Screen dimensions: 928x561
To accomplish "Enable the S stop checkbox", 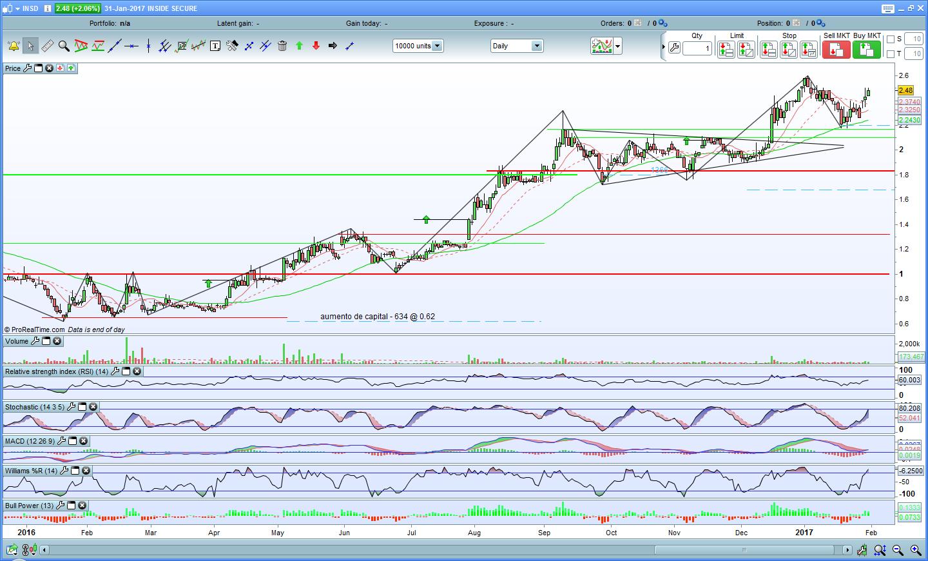I will 891,39.
